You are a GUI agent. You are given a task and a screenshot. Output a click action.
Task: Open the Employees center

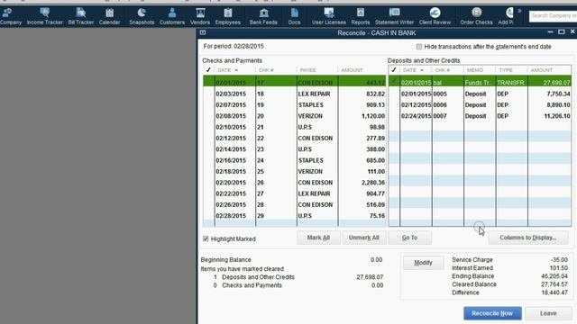point(228,16)
